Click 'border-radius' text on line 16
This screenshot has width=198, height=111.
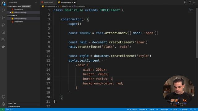click(x=95, y=79)
